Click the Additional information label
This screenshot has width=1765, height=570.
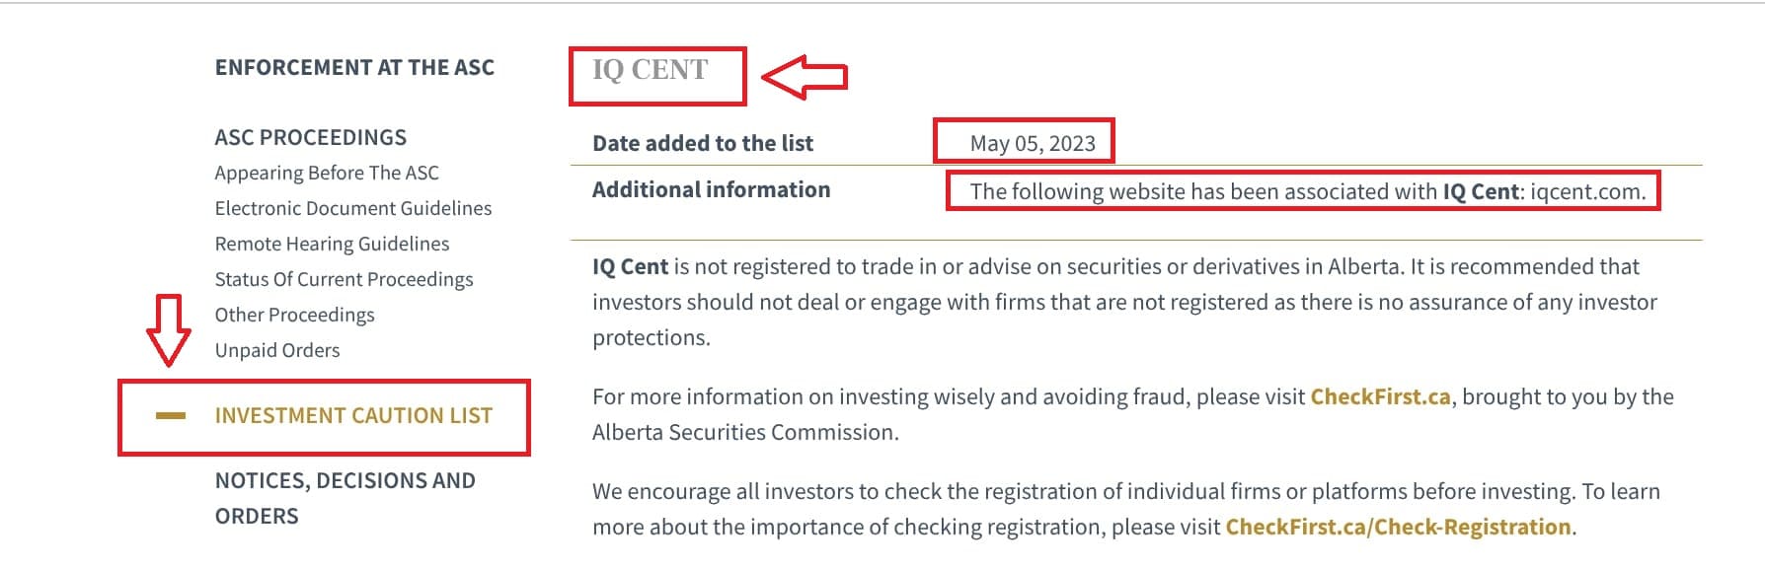tap(711, 189)
